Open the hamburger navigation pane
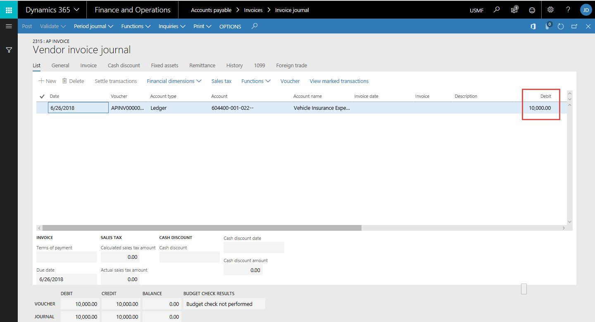595x322 pixels. [9, 26]
